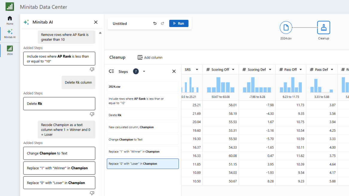The width and height of the screenshot is (349, 196).
Task: Open the Pass Def column dropdown
Action: click(x=332, y=70)
